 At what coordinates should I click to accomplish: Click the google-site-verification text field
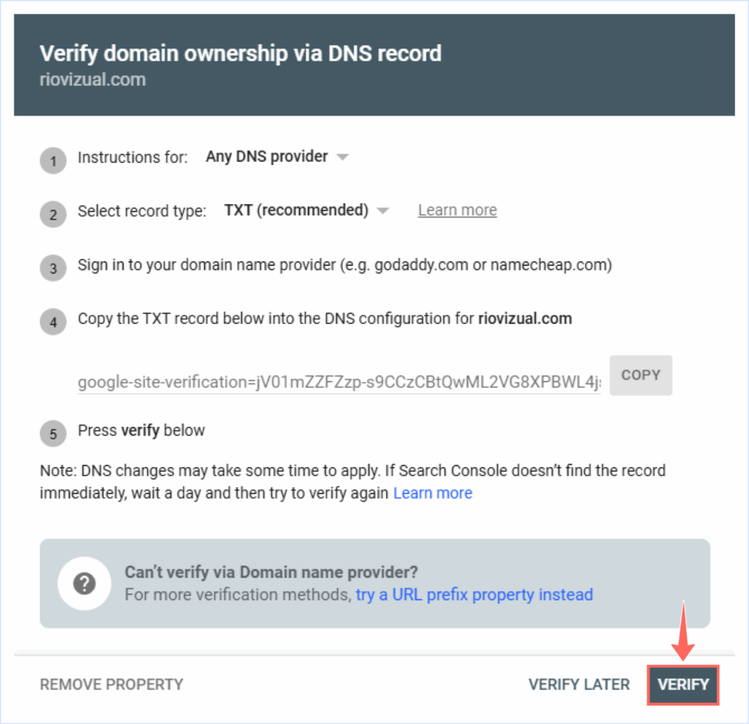click(x=339, y=382)
